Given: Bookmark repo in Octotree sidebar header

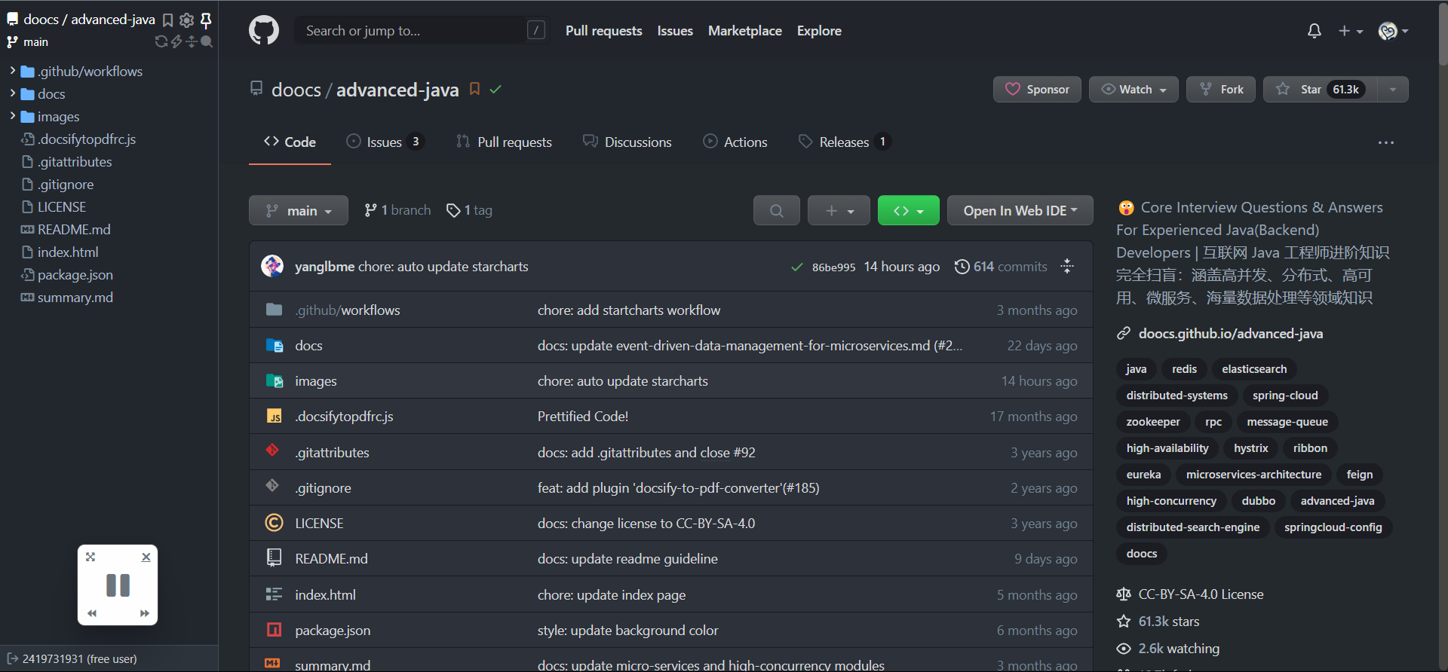Looking at the screenshot, I should point(168,20).
